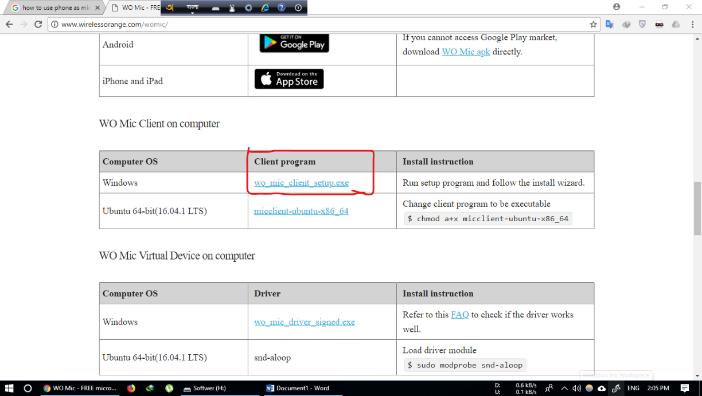This screenshot has height=396, width=702.
Task: Click the Get it on Google Play badge
Action: click(x=294, y=43)
